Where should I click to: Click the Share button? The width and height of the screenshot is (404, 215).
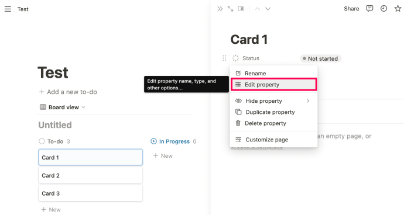tap(351, 9)
